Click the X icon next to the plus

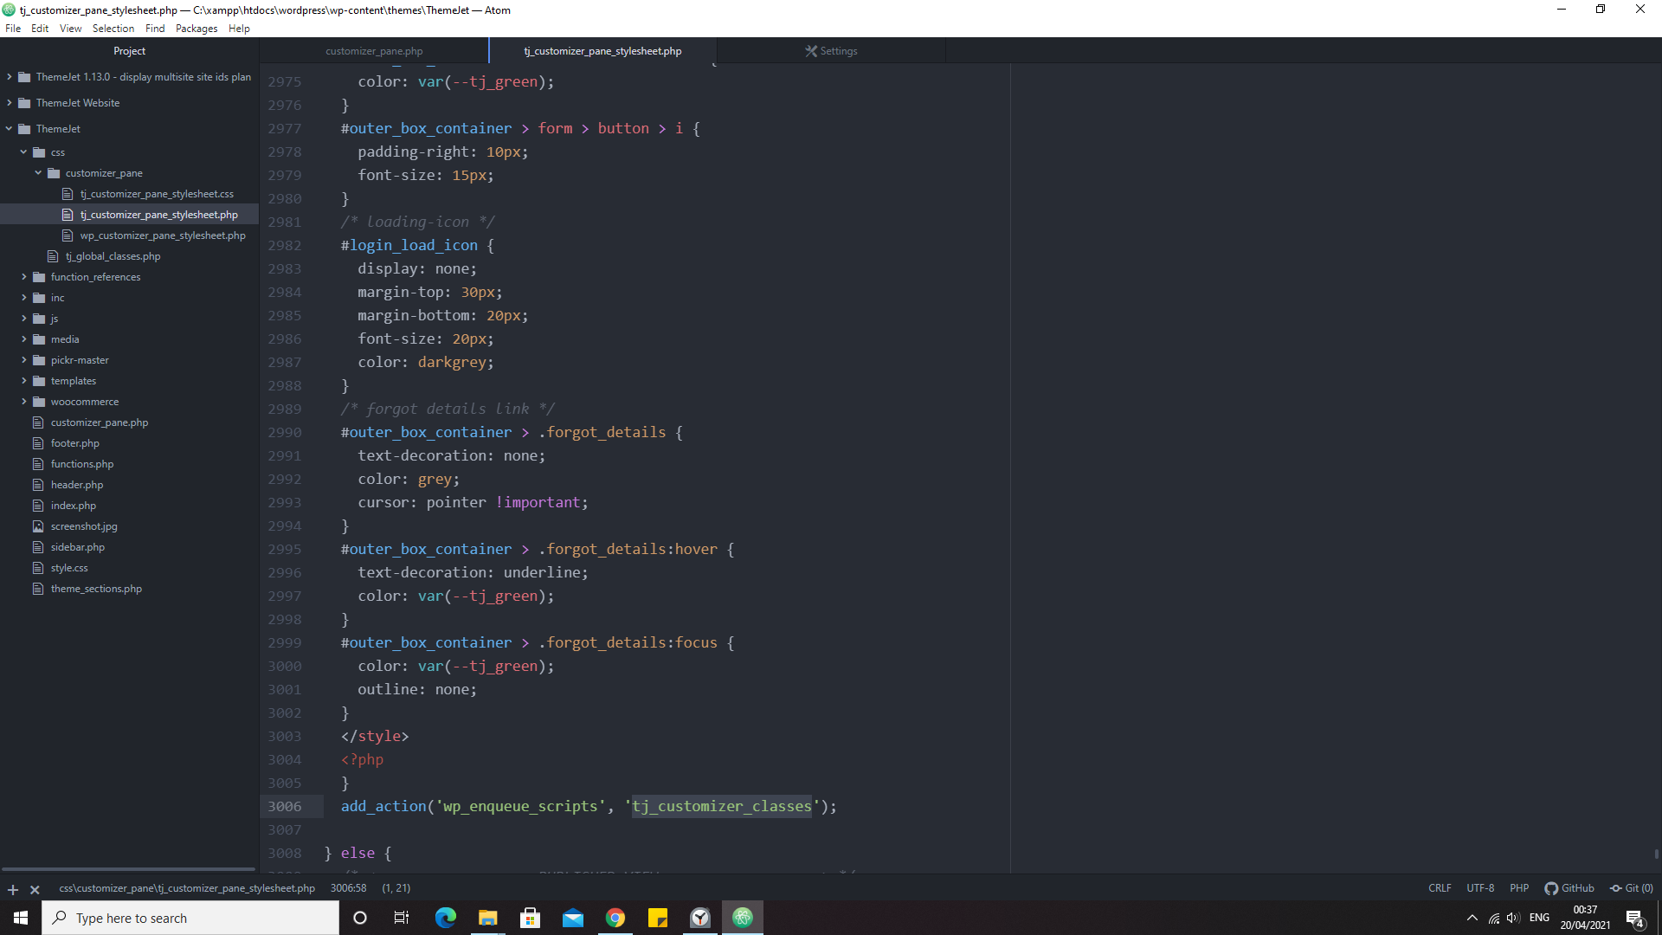(x=35, y=889)
